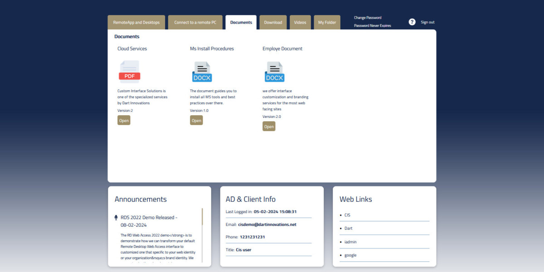Open the CIS web link
Image resolution: width=544 pixels, height=272 pixels.
click(x=347, y=215)
